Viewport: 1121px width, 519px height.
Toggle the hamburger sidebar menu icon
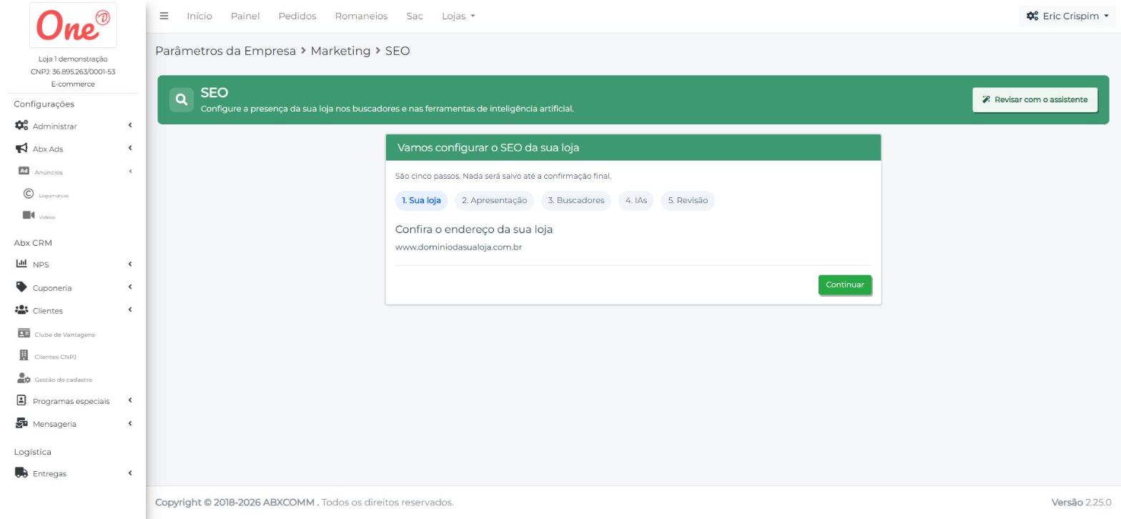coord(164,16)
